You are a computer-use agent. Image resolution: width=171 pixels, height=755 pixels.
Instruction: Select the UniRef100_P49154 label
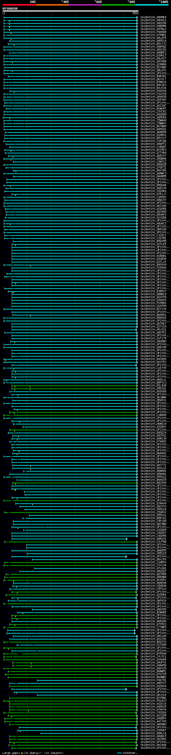coord(153,91)
